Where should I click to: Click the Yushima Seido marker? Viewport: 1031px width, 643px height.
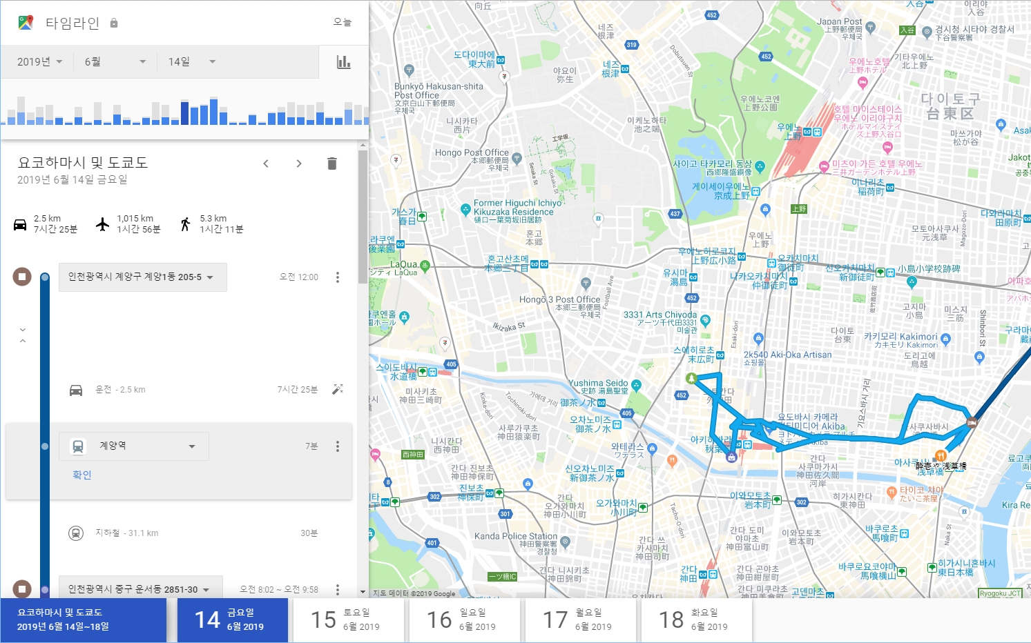pos(636,385)
